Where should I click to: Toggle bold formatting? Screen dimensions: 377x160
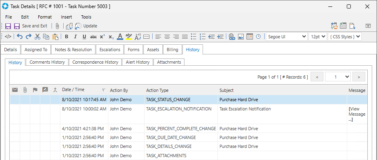point(66,37)
